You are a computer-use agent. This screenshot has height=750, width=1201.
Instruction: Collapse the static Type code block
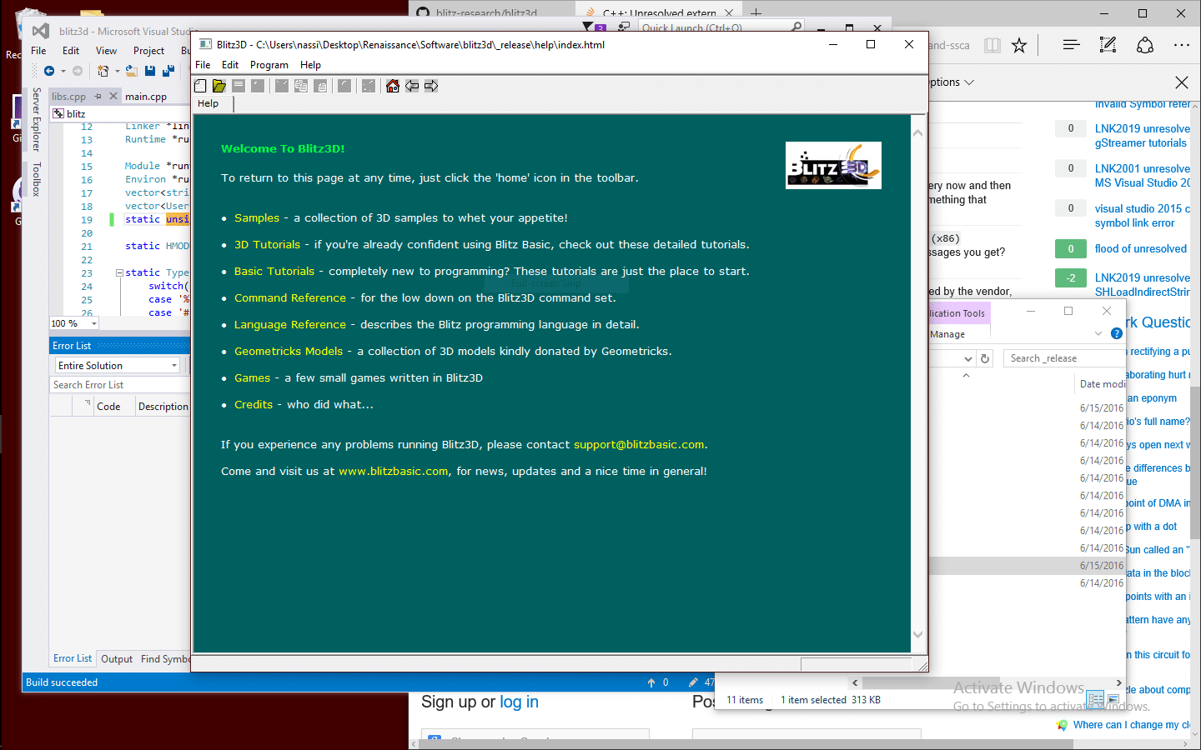[119, 272]
